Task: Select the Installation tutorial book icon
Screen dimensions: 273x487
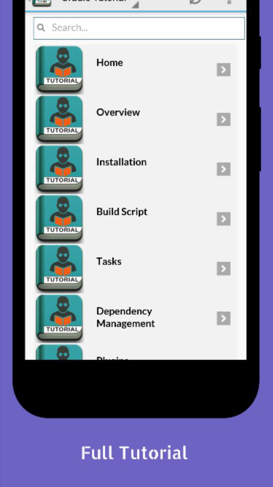Action: click(x=59, y=168)
